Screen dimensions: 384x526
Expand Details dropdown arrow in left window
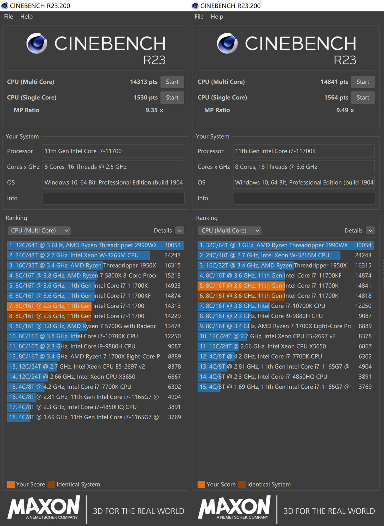(x=180, y=231)
